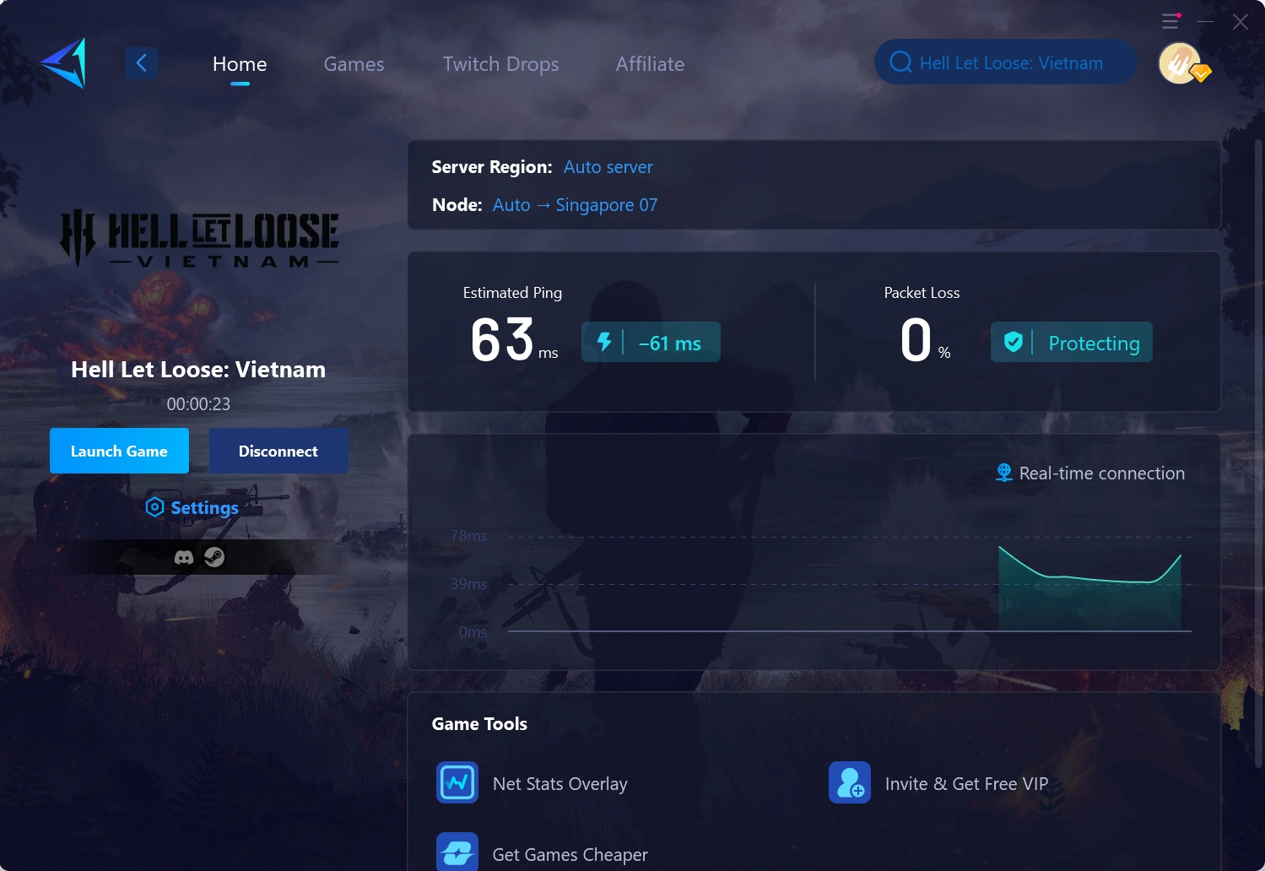The width and height of the screenshot is (1265, 871).
Task: Minimize the window
Action: 1205,21
